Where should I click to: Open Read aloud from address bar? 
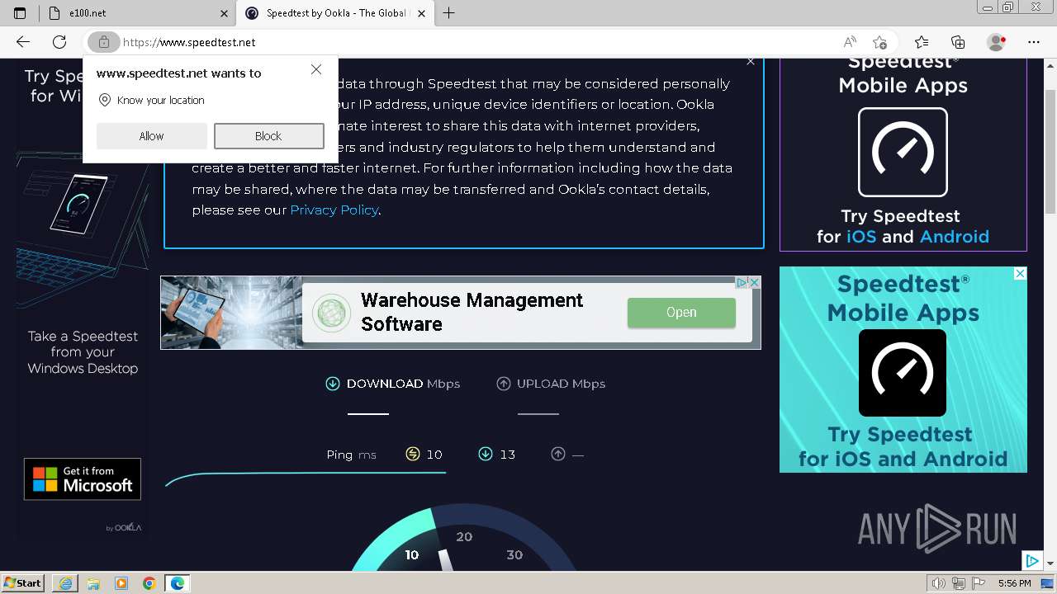(x=849, y=42)
